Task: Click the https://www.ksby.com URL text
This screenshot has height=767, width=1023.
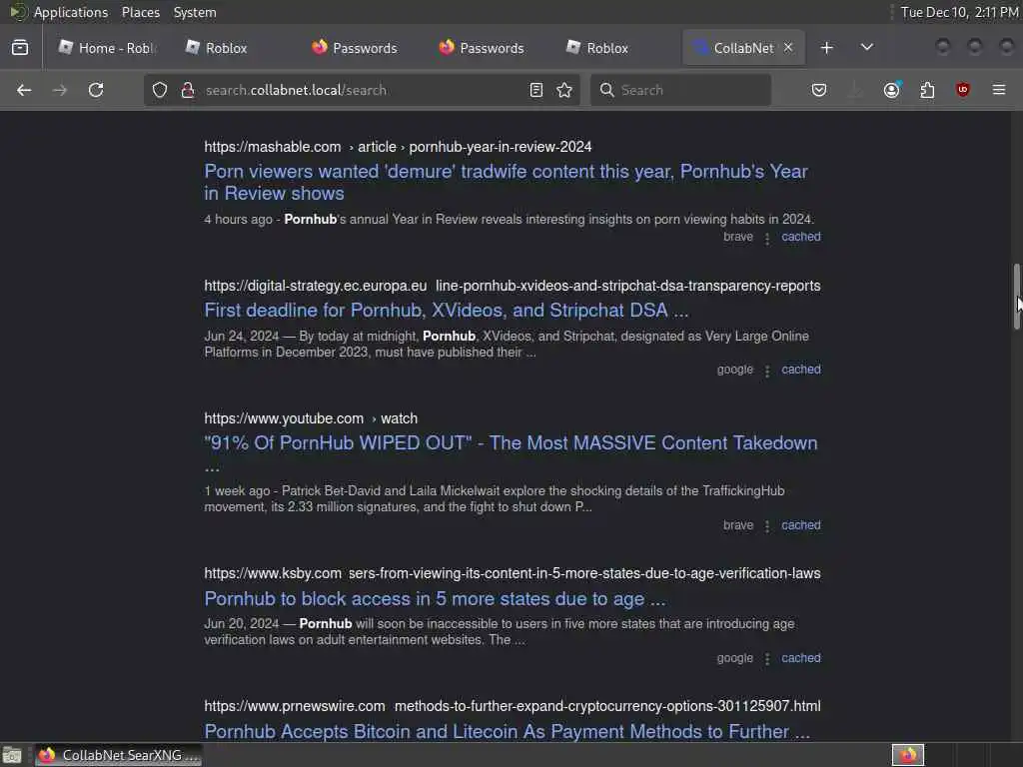Action: (x=273, y=573)
